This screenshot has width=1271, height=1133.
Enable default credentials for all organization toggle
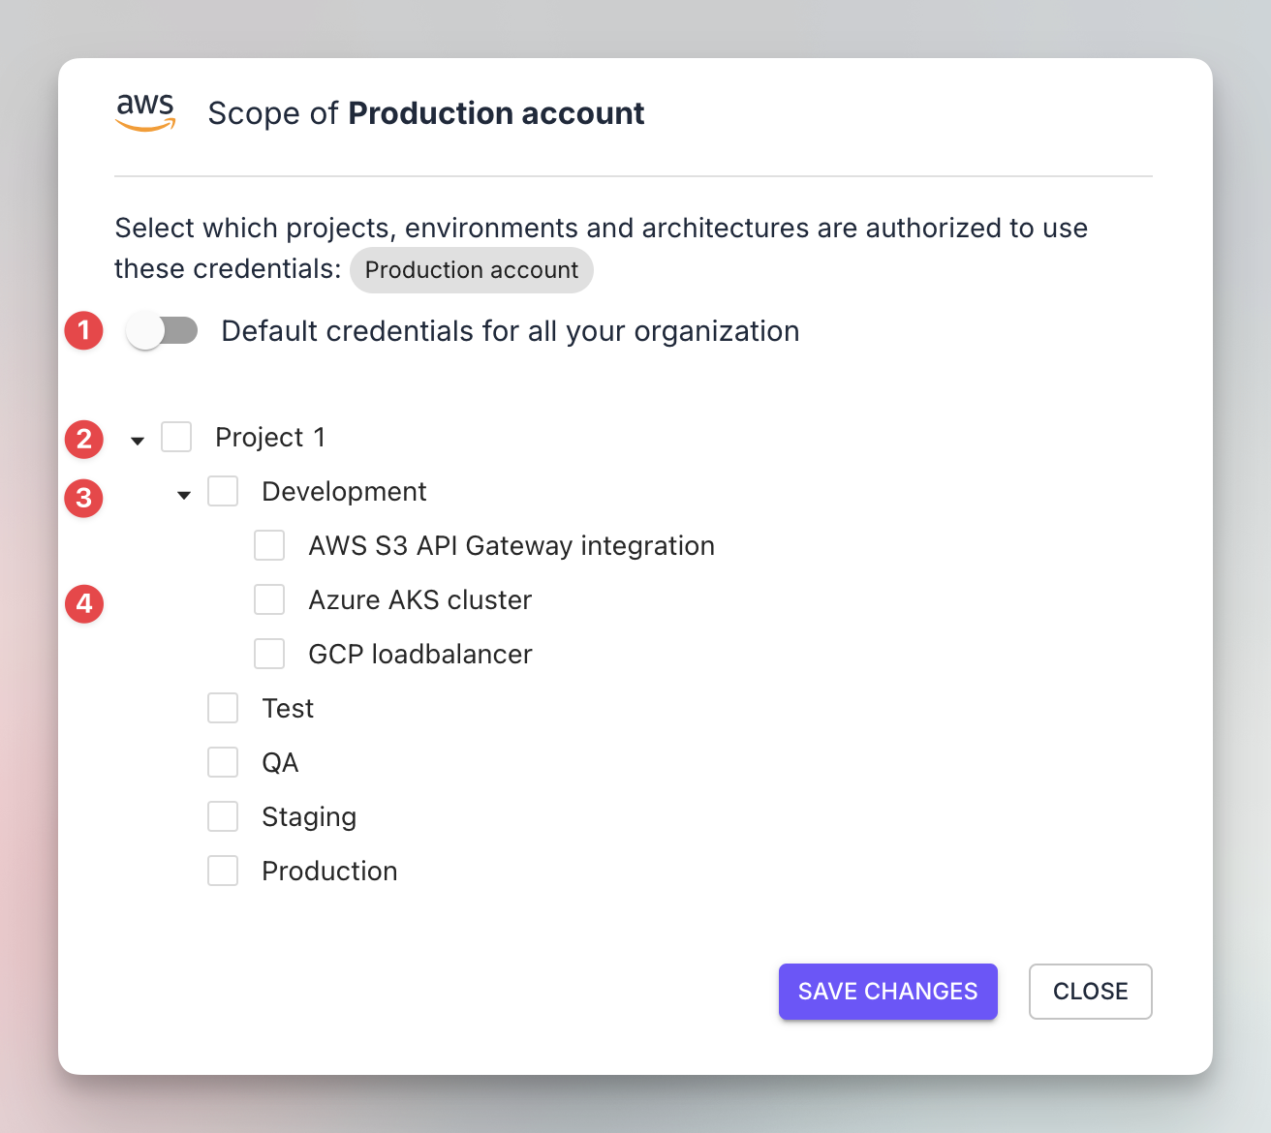click(162, 331)
